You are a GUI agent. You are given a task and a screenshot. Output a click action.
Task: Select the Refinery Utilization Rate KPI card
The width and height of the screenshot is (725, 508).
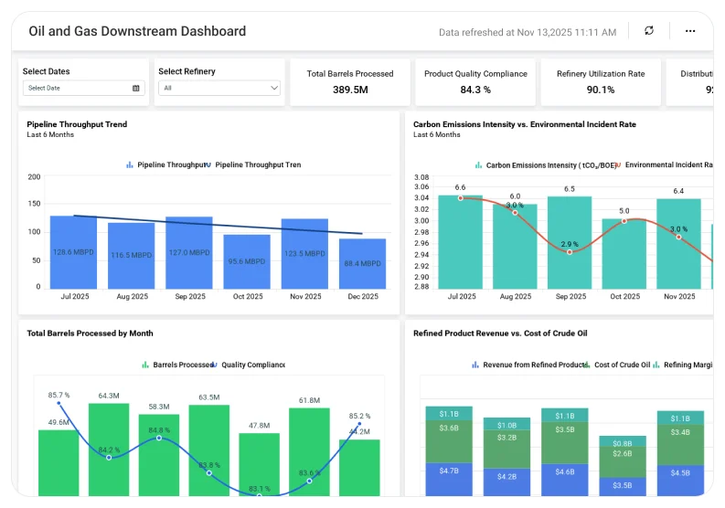601,82
